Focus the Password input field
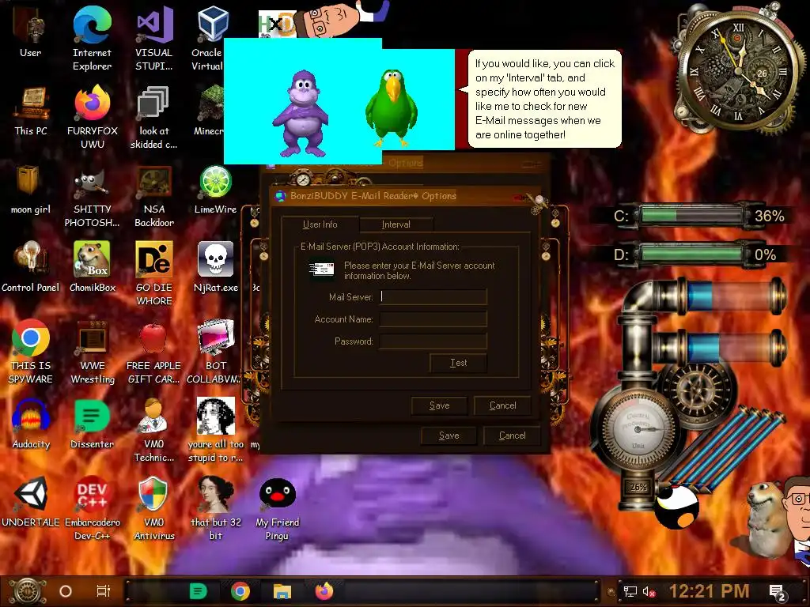810x607 pixels. point(433,341)
